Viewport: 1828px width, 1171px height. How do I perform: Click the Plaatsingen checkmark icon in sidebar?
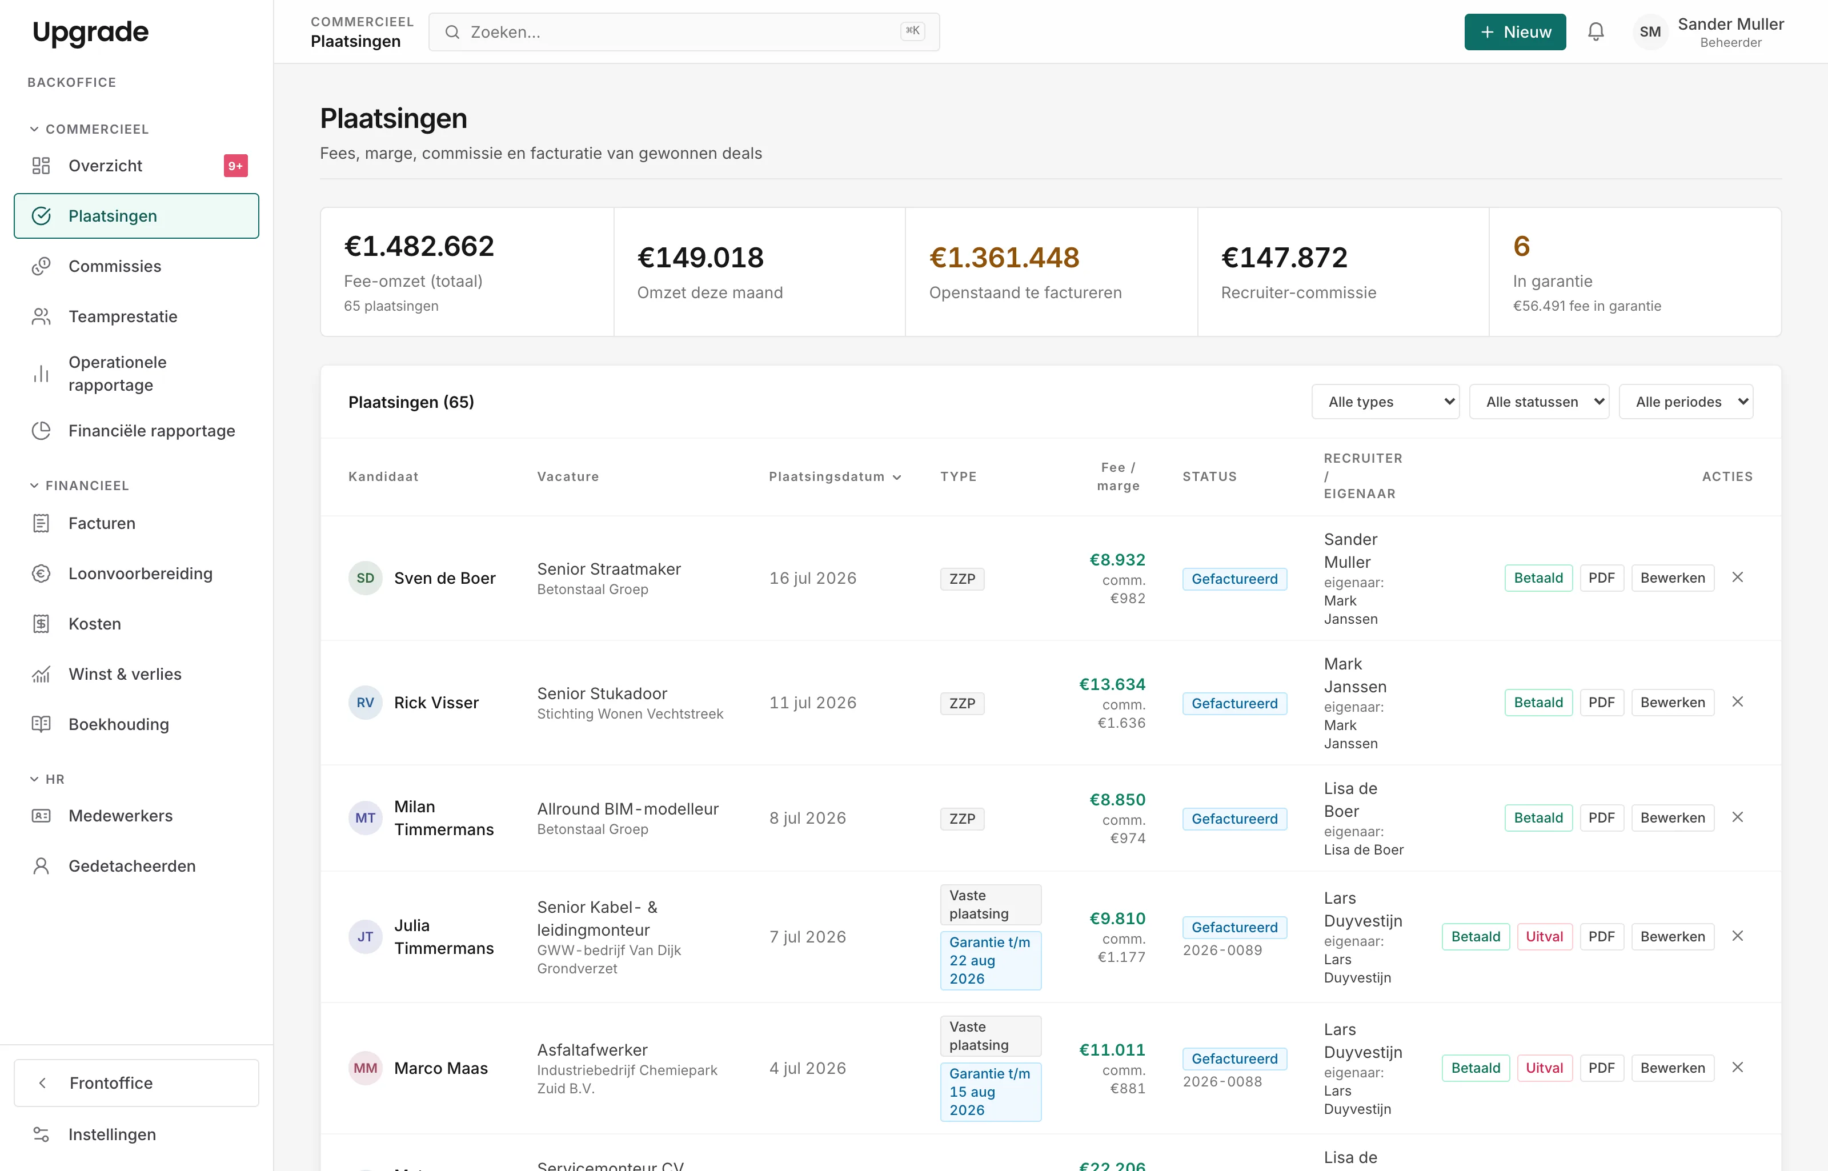point(41,216)
